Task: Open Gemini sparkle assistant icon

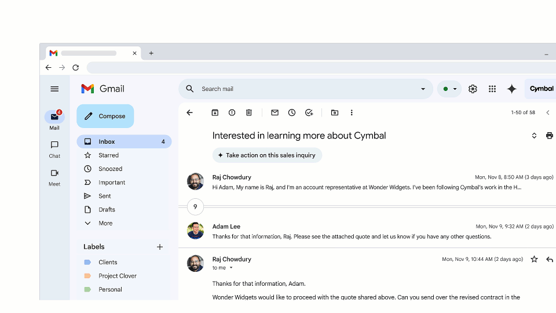Action: pos(511,89)
